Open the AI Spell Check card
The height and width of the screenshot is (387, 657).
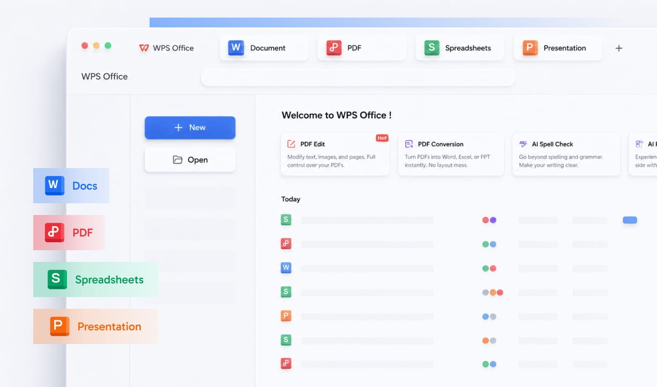point(566,154)
